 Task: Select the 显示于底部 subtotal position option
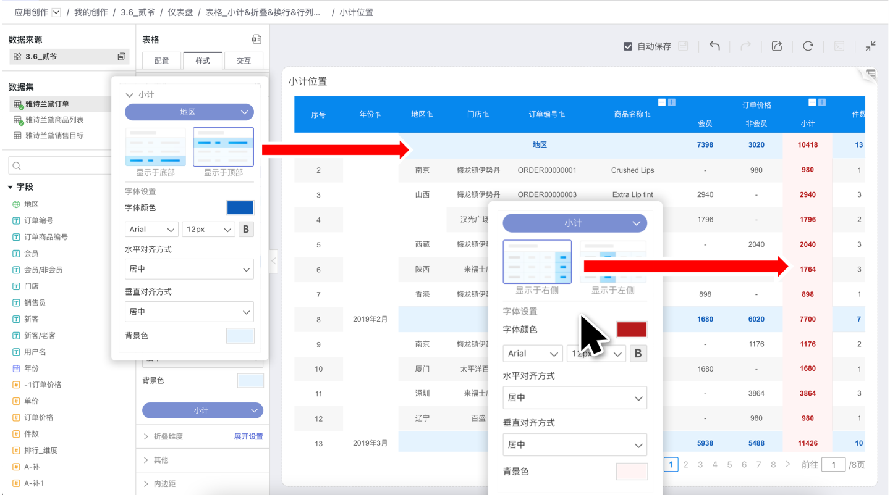click(155, 147)
